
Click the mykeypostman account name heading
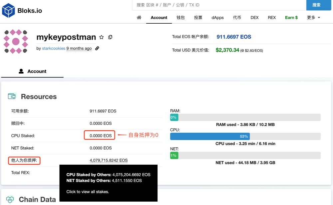[x=66, y=37]
